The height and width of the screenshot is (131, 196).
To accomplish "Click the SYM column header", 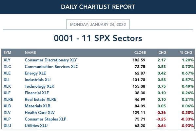I will click(x=7, y=53).
